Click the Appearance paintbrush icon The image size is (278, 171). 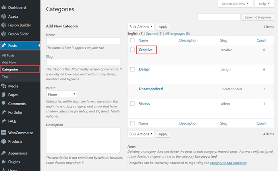point(4,153)
